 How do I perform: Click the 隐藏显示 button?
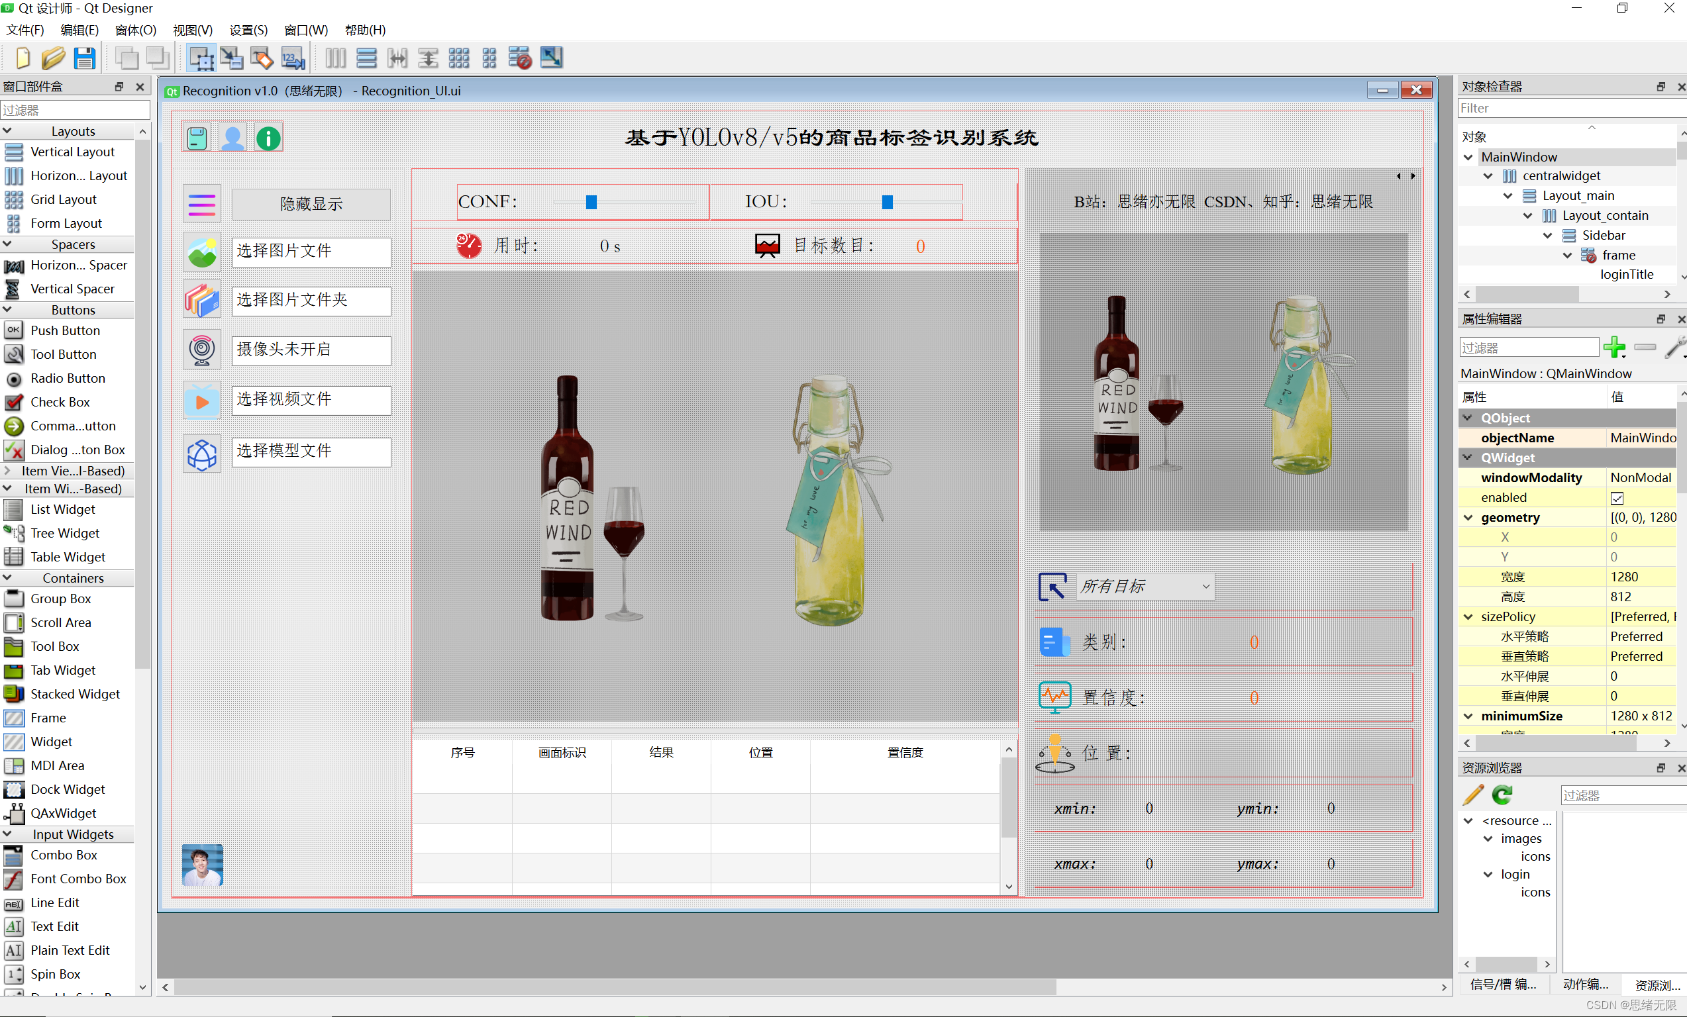pos(311,204)
